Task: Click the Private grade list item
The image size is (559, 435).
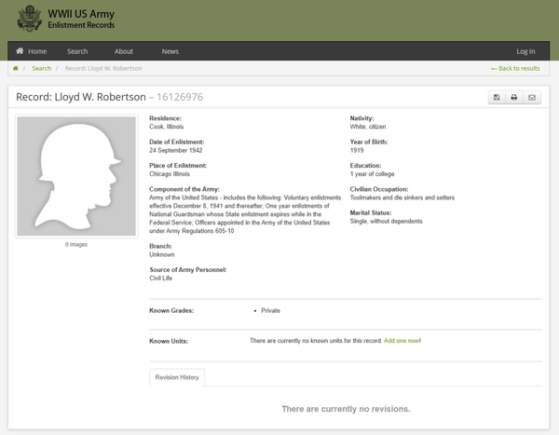Action: (270, 310)
